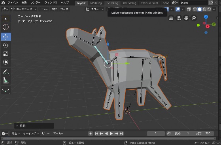Click the timeline horizontal scrollbar
This screenshot has width=221, height=145.
pyautogui.click(x=109, y=138)
